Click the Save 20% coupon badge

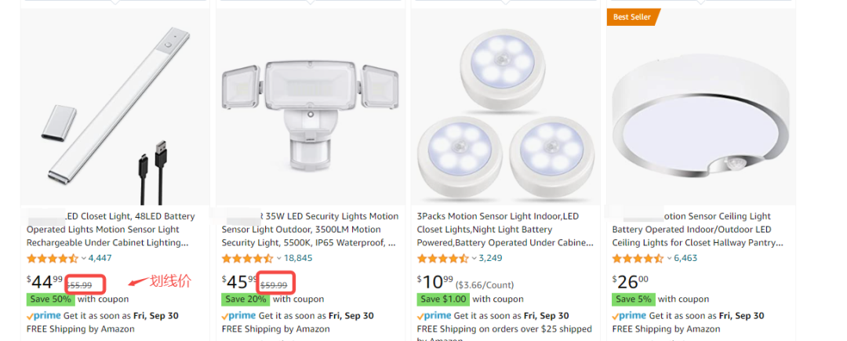pyautogui.click(x=245, y=299)
